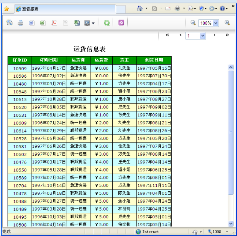The image size is (237, 236).
Task: Click ¥2.00 in row 10609
Action: pos(101,123)
